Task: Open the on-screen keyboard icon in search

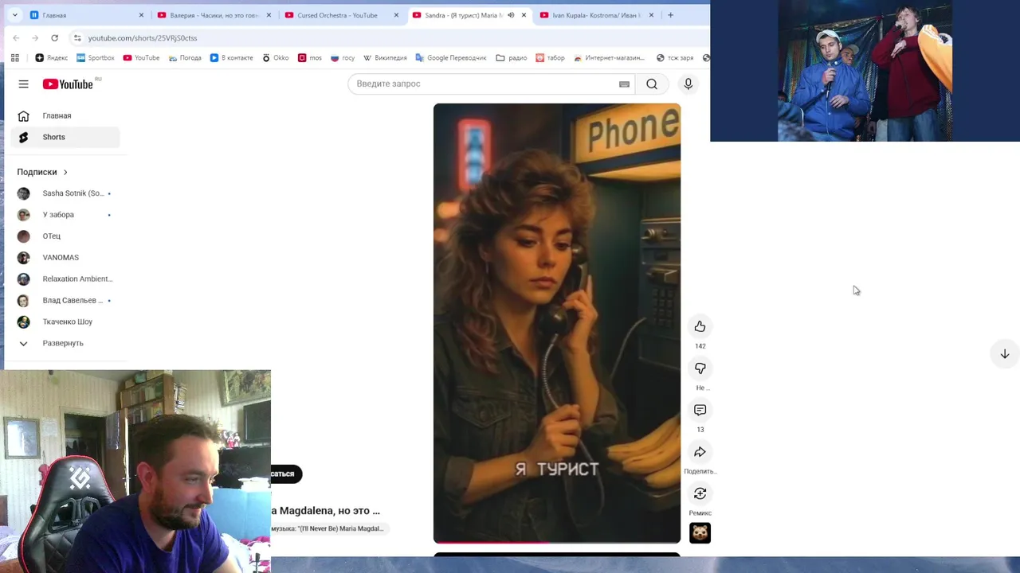Action: click(x=624, y=84)
